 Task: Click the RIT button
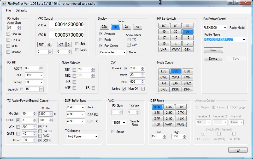(x=41, y=45)
